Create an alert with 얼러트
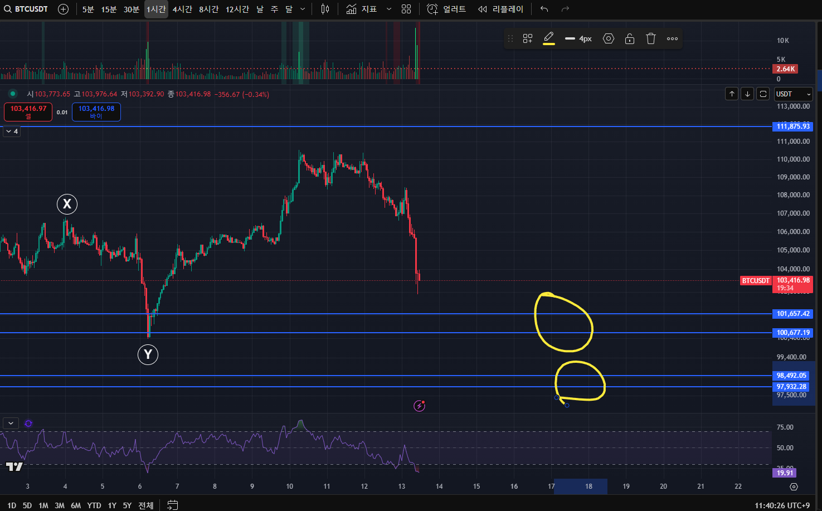The image size is (822, 511). [446, 9]
